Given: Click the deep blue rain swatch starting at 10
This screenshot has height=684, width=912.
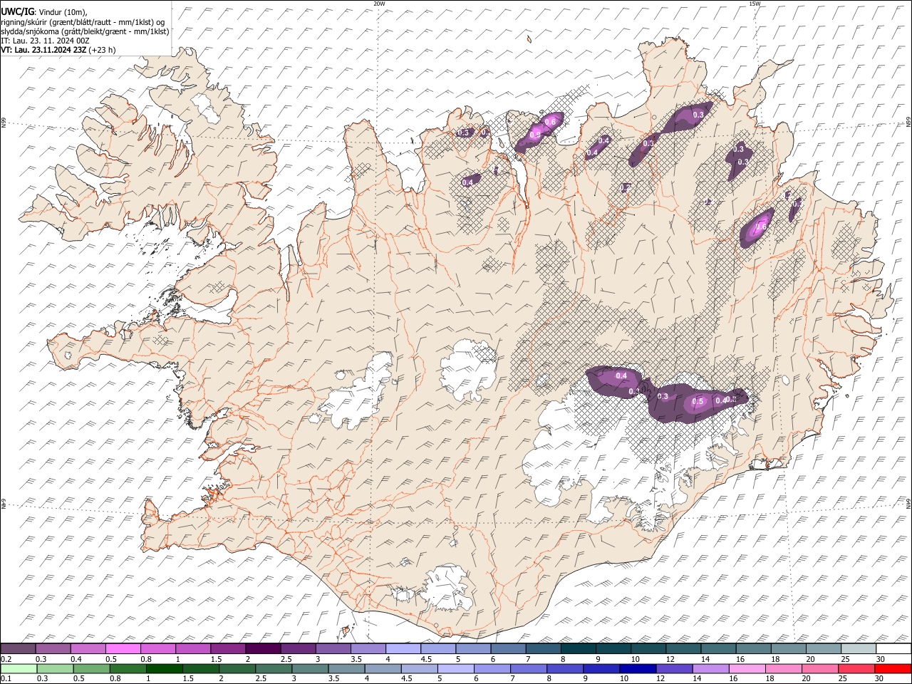Looking at the screenshot, I should point(638,668).
